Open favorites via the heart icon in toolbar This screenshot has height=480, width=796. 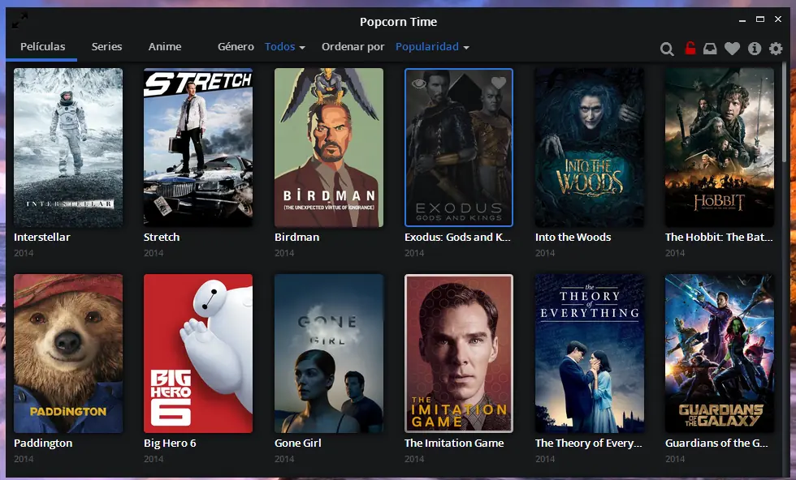coord(732,49)
